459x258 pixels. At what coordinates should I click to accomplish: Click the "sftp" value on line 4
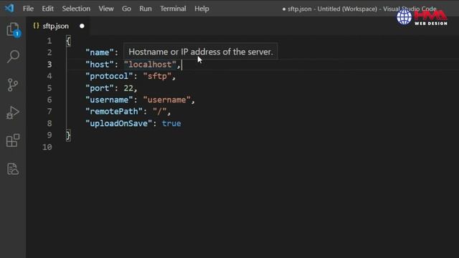(157, 76)
